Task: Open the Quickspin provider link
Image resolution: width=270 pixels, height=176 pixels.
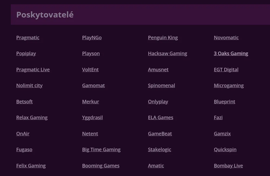Action: pos(225,150)
